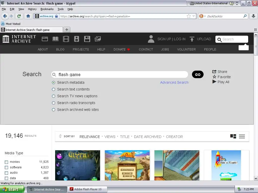Viewport: 258px width, 193px height.
Task: Click the Play All triangle link
Action: coord(221,82)
